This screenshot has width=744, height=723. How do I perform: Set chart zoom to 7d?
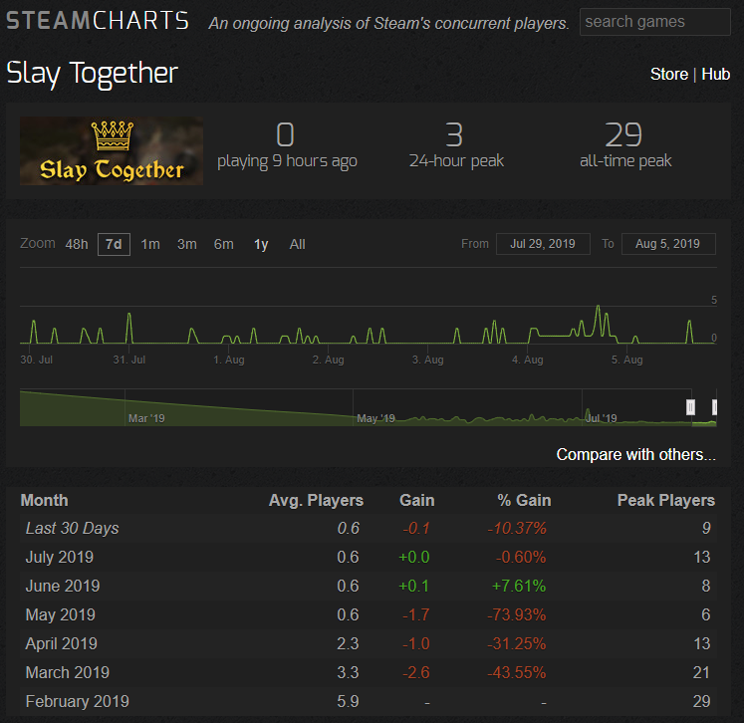[x=114, y=244]
